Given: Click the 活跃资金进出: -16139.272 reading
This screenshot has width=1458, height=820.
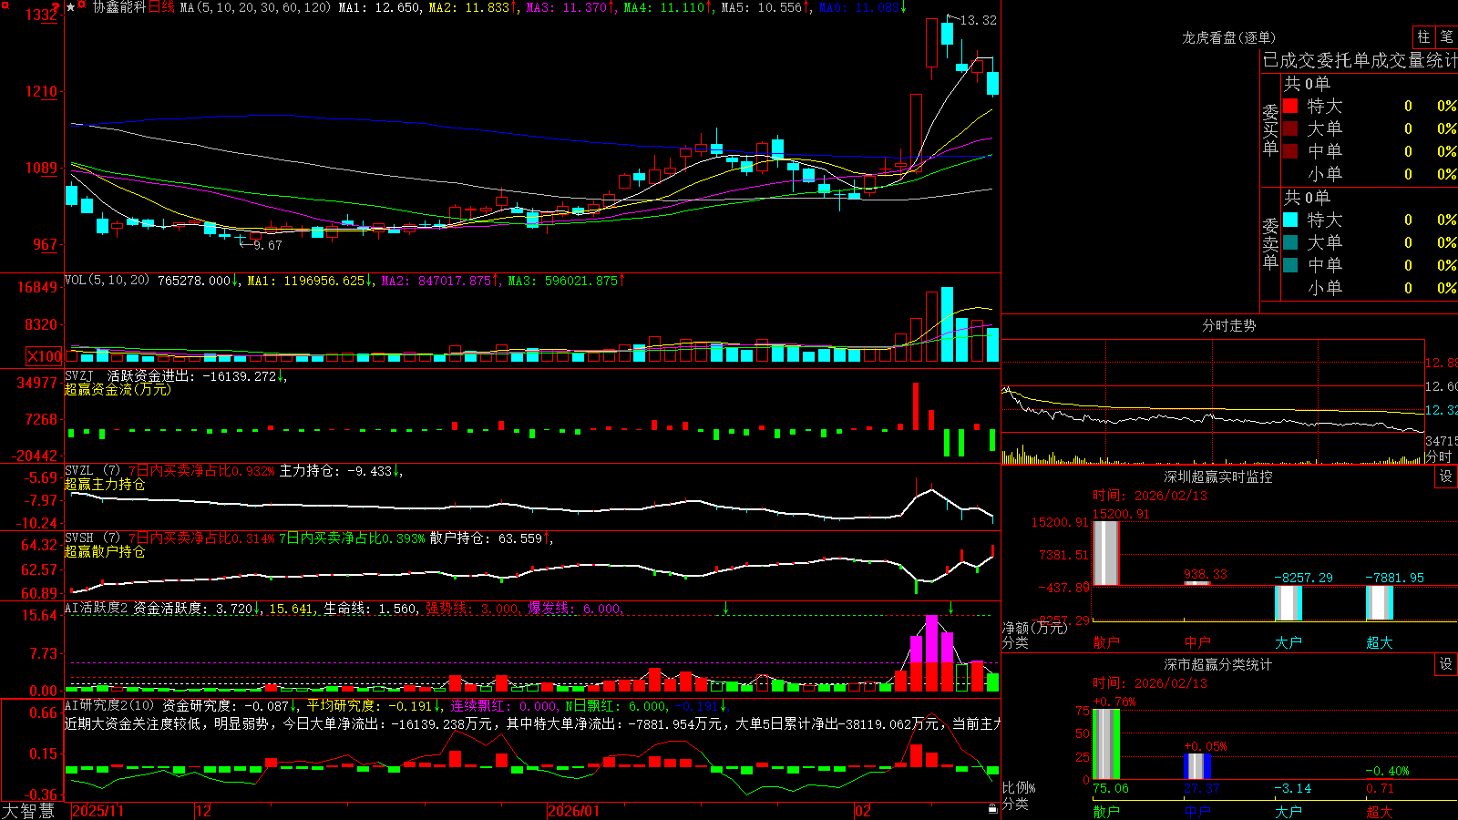Looking at the screenshot, I should pos(192,376).
